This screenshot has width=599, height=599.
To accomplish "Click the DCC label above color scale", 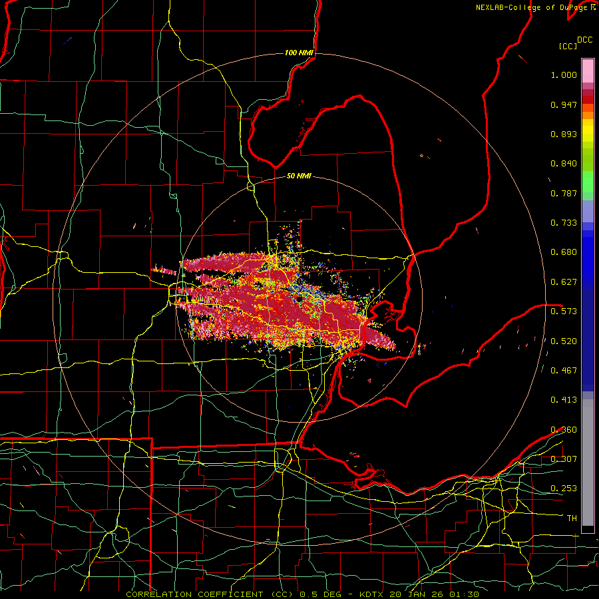I will click(585, 40).
